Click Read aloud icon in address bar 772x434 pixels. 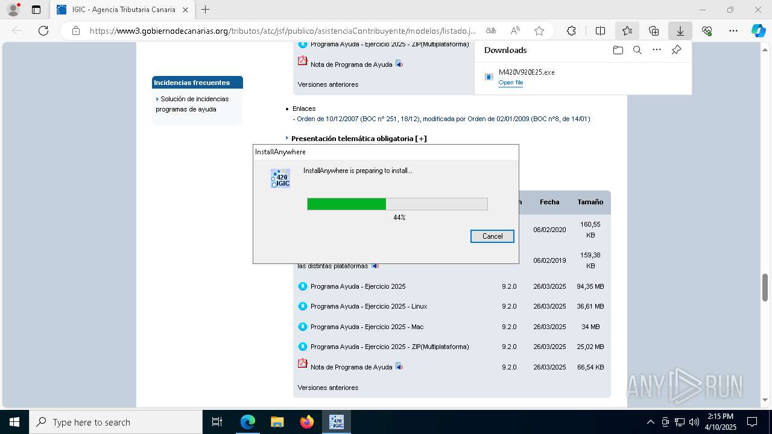pyautogui.click(x=515, y=31)
